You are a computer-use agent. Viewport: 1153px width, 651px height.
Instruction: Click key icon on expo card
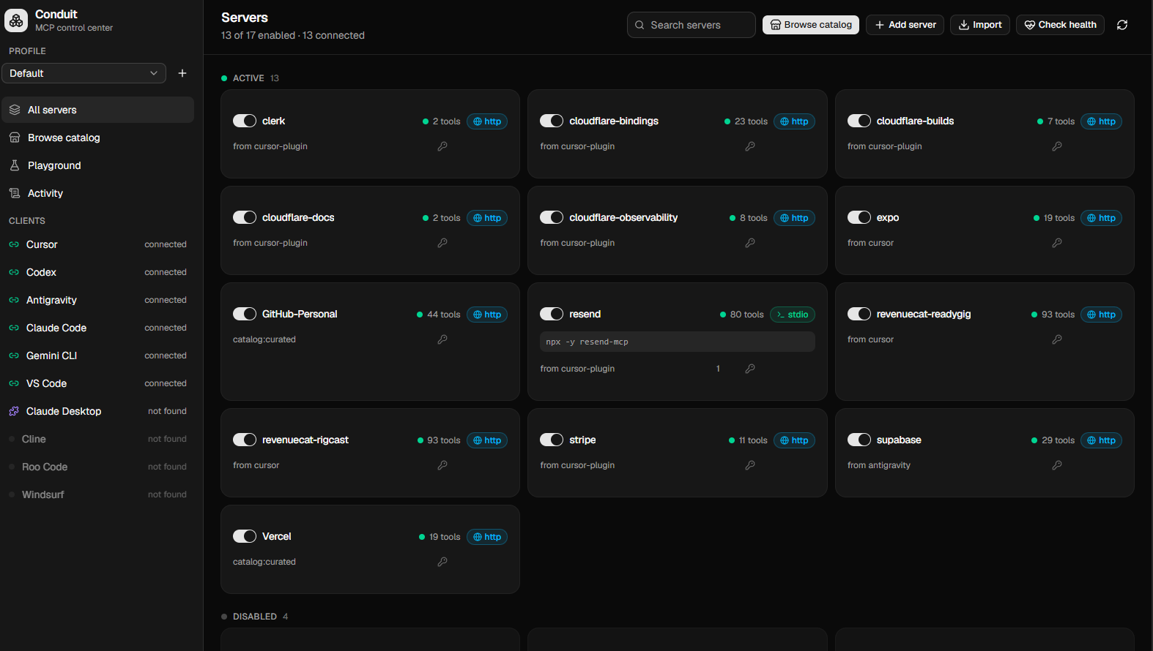point(1057,243)
